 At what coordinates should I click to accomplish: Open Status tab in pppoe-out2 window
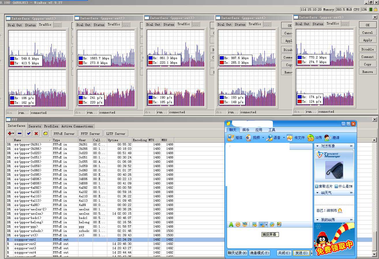click(x=99, y=25)
